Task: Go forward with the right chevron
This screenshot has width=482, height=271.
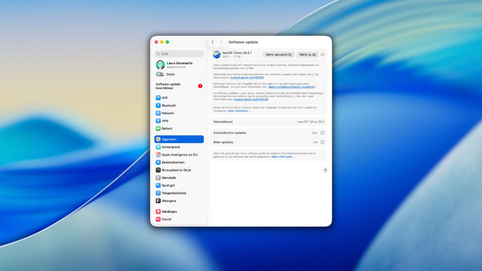Action: tap(221, 42)
